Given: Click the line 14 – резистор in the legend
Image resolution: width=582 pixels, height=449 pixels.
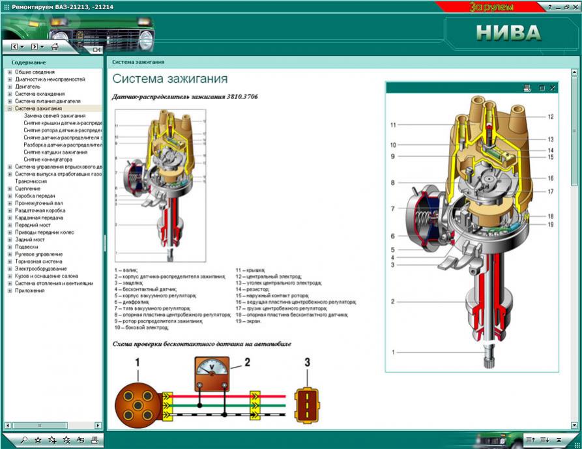Looking at the screenshot, I should [252, 289].
